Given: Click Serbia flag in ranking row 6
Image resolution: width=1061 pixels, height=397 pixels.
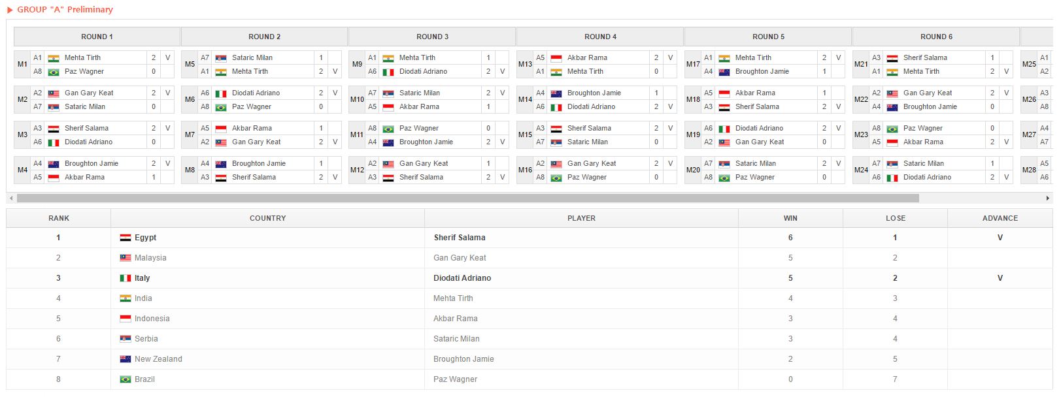Looking at the screenshot, I should 126,339.
